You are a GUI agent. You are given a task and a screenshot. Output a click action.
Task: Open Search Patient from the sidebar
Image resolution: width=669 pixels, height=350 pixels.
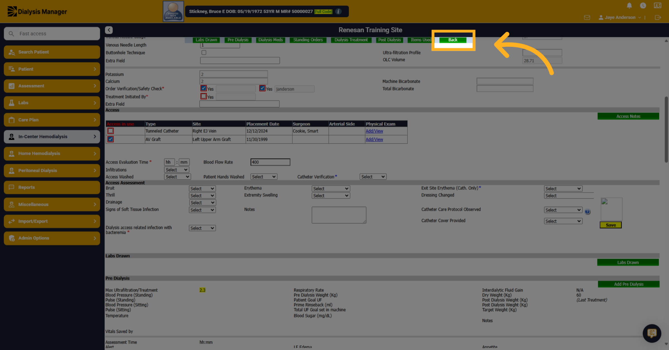[x=52, y=52]
